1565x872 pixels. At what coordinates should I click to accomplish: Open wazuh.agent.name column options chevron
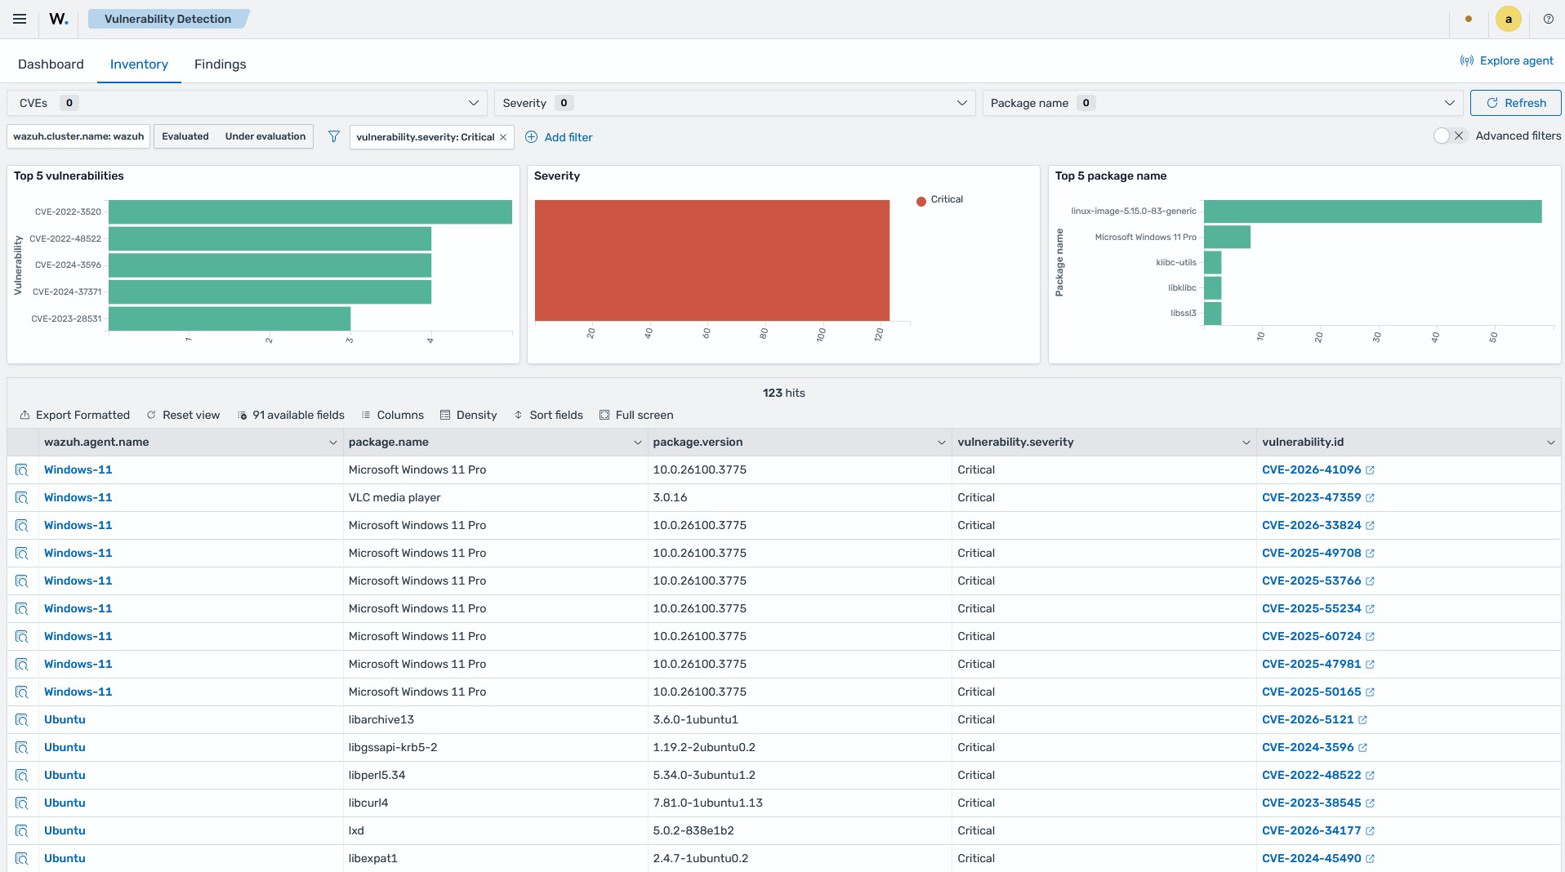pyautogui.click(x=332, y=443)
